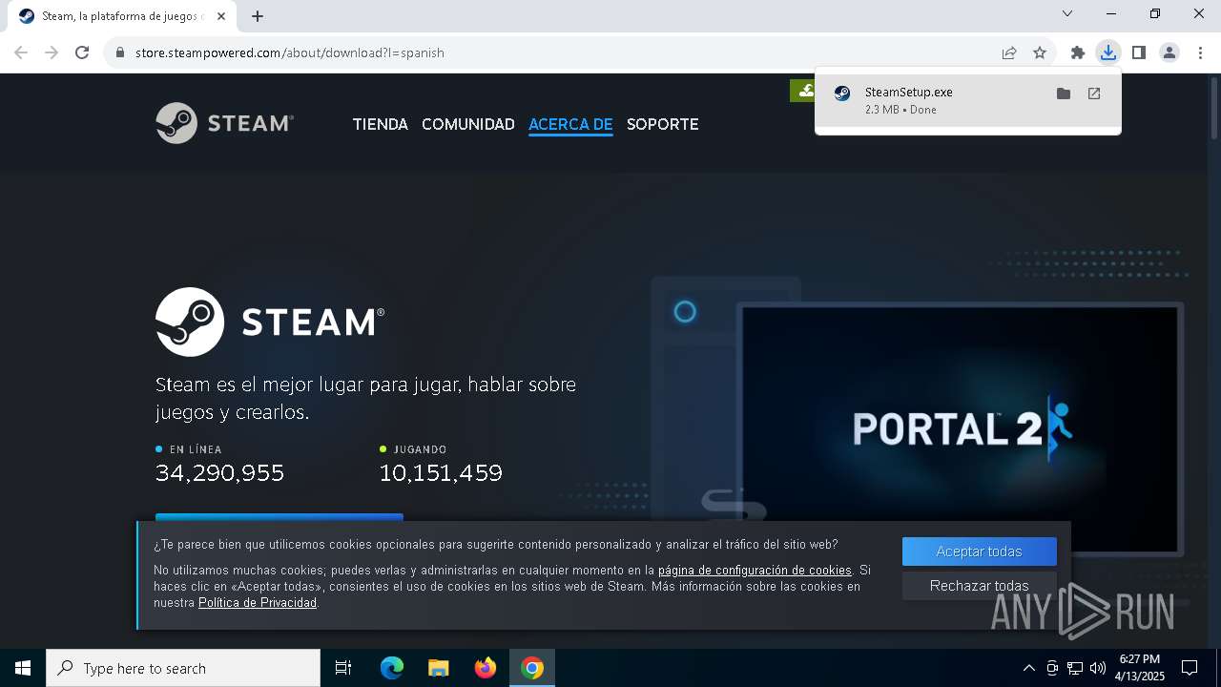Open File Explorer from the taskbar
Image resolution: width=1221 pixels, height=687 pixels.
click(x=439, y=668)
